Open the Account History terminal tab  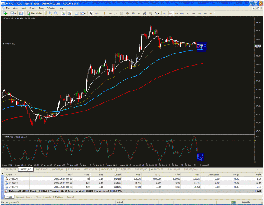pos(24,197)
